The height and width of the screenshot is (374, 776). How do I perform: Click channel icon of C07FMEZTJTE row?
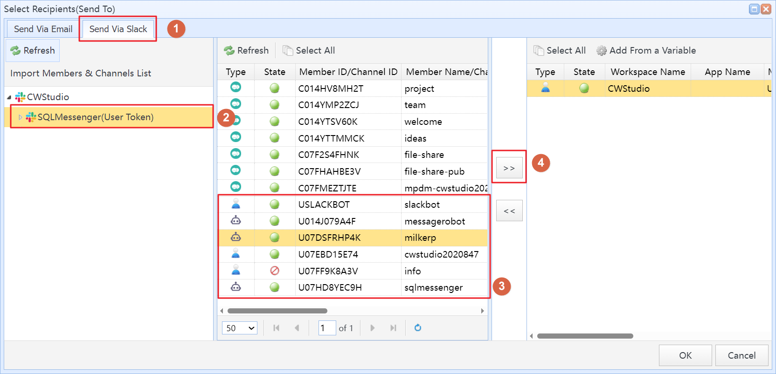pos(236,187)
